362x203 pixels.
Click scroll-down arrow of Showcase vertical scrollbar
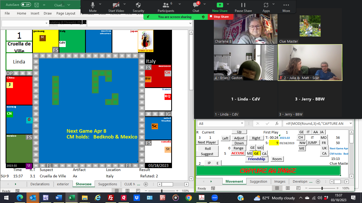coord(191,179)
